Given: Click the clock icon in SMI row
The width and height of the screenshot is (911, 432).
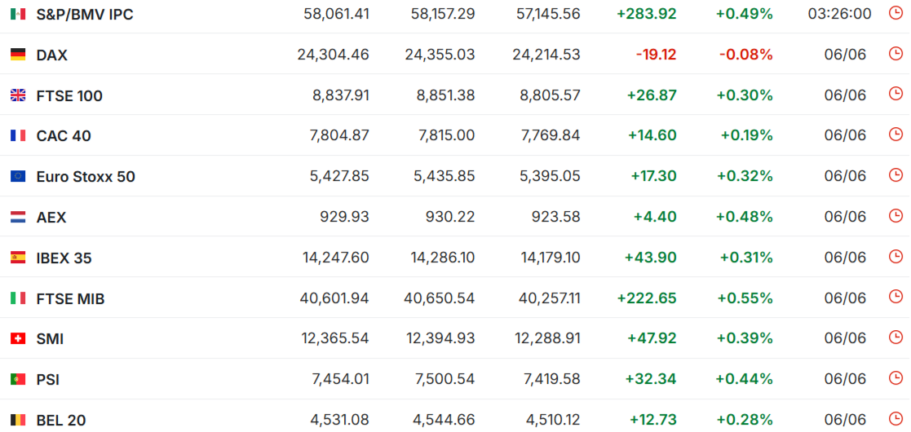Looking at the screenshot, I should click(x=896, y=338).
